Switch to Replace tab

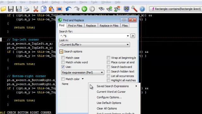[x=91, y=26]
